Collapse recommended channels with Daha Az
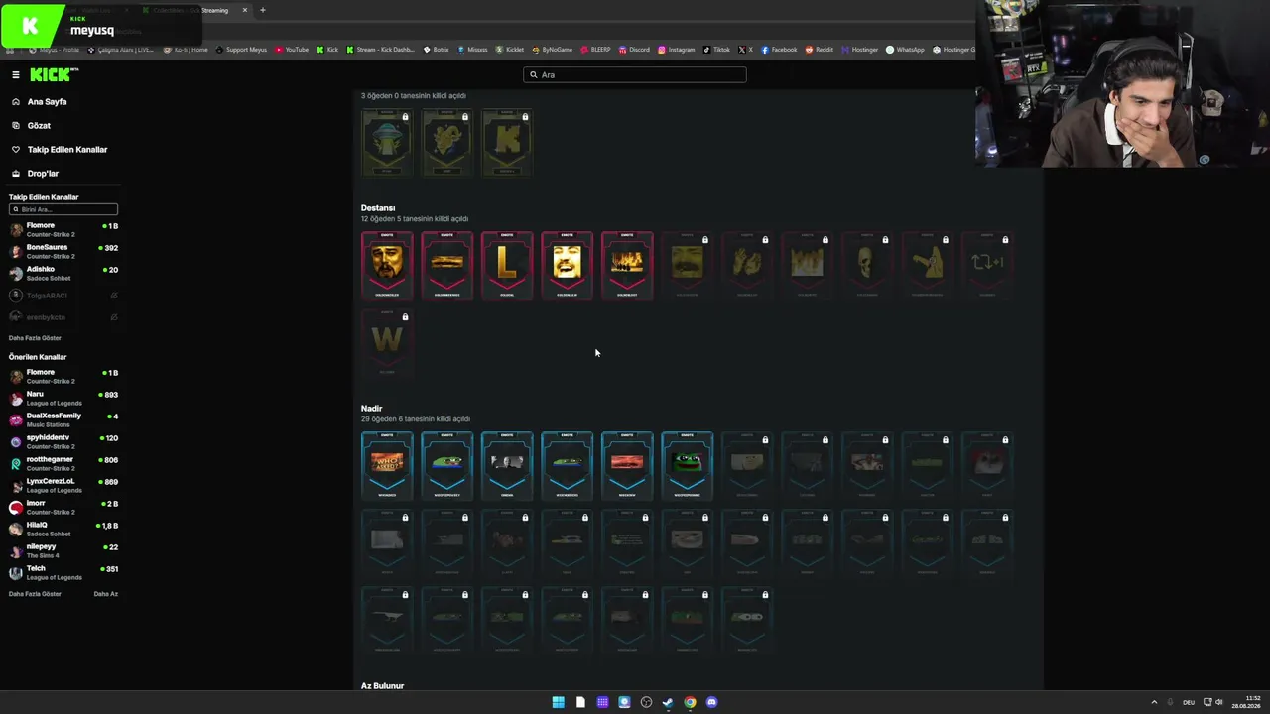The image size is (1270, 714). tap(106, 594)
